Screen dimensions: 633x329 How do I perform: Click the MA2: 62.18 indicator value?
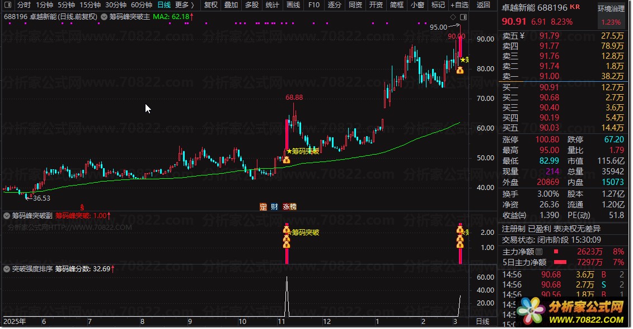[171, 17]
